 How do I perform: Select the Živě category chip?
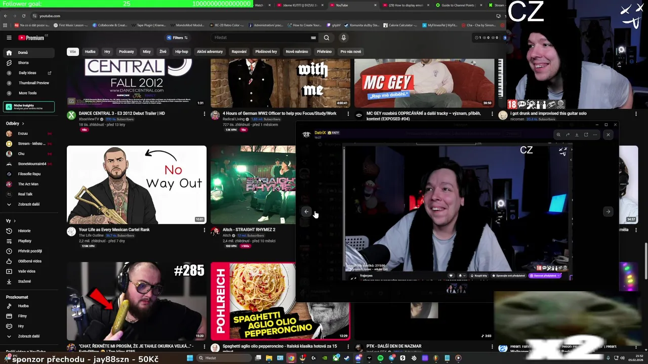tap(163, 52)
